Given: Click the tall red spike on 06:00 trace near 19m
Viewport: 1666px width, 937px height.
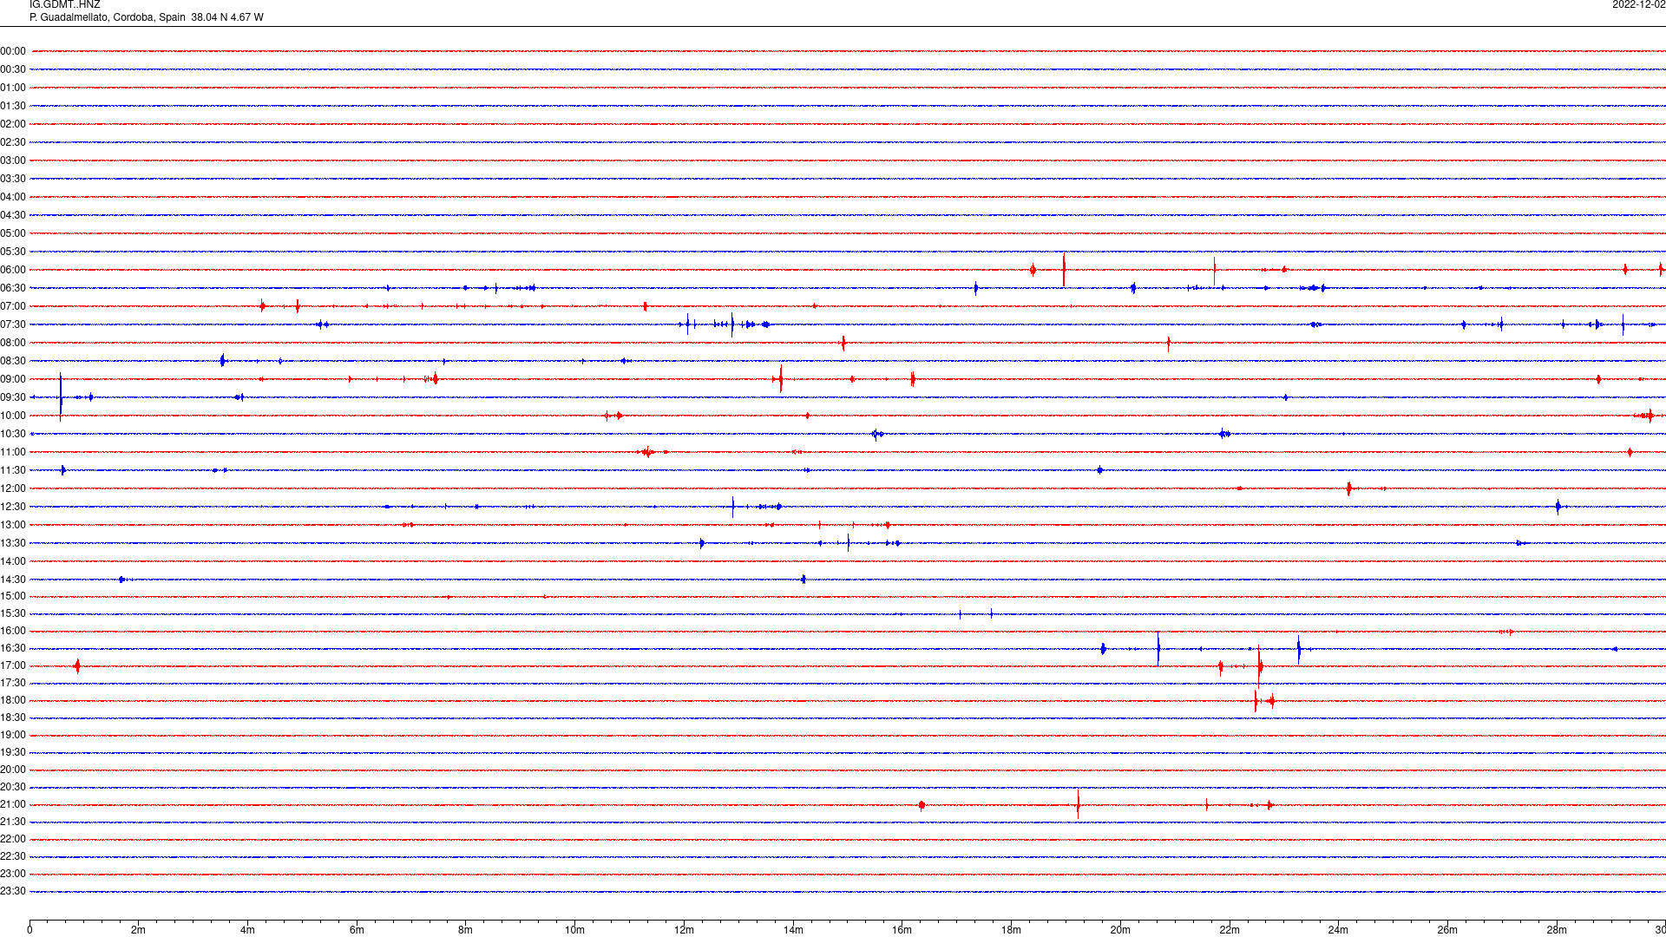Looking at the screenshot, I should (1064, 270).
